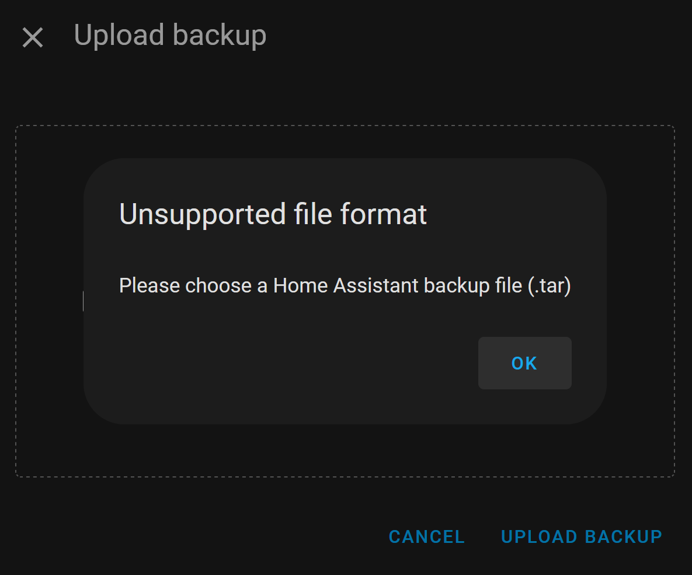Tap the X icon beside Upload backup
This screenshot has width=692, height=575.
(x=33, y=37)
